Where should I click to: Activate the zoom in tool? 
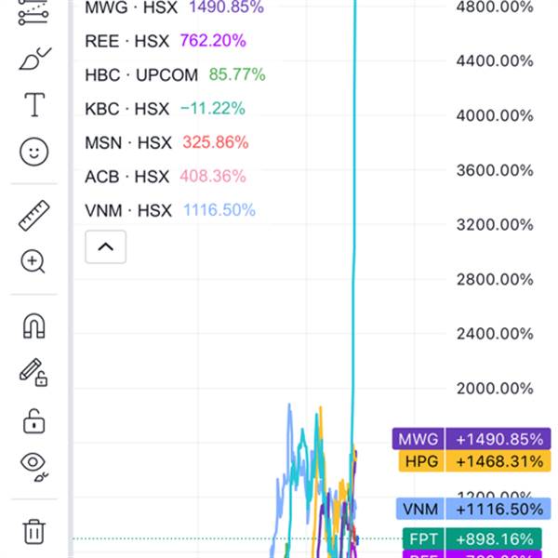(34, 261)
